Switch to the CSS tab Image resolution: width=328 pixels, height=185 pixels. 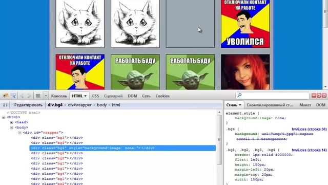tap(95, 96)
